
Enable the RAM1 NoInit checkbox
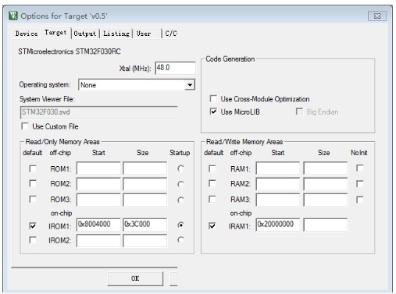[360, 168]
